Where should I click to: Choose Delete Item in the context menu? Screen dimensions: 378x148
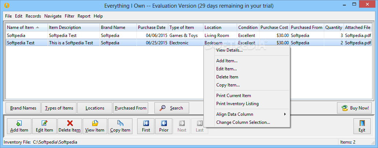pyautogui.click(x=247, y=77)
